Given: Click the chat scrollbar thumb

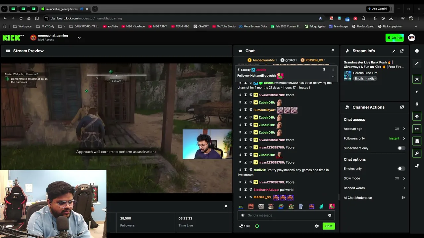Looking at the screenshot, I should tap(339, 197).
